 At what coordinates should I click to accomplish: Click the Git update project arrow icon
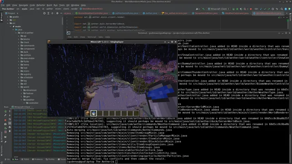[261, 9]
